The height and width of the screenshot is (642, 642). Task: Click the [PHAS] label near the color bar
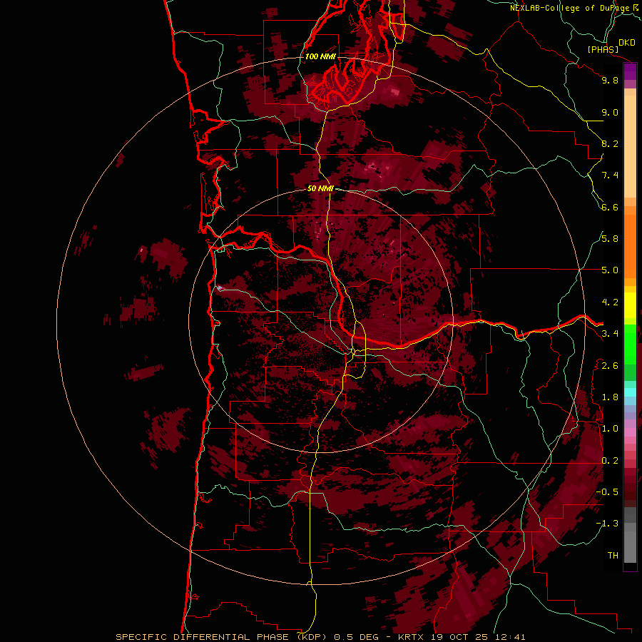point(603,50)
